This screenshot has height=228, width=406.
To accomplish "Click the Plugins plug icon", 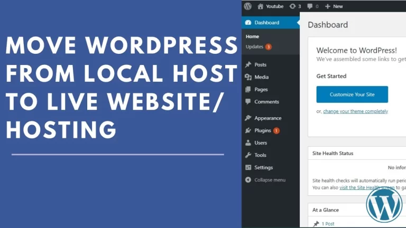I will point(248,130).
